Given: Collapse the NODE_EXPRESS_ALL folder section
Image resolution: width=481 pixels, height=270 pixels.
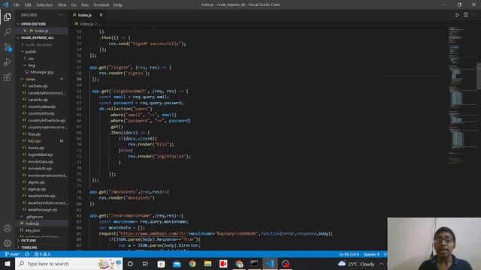Looking at the screenshot, I should click(x=38, y=37).
